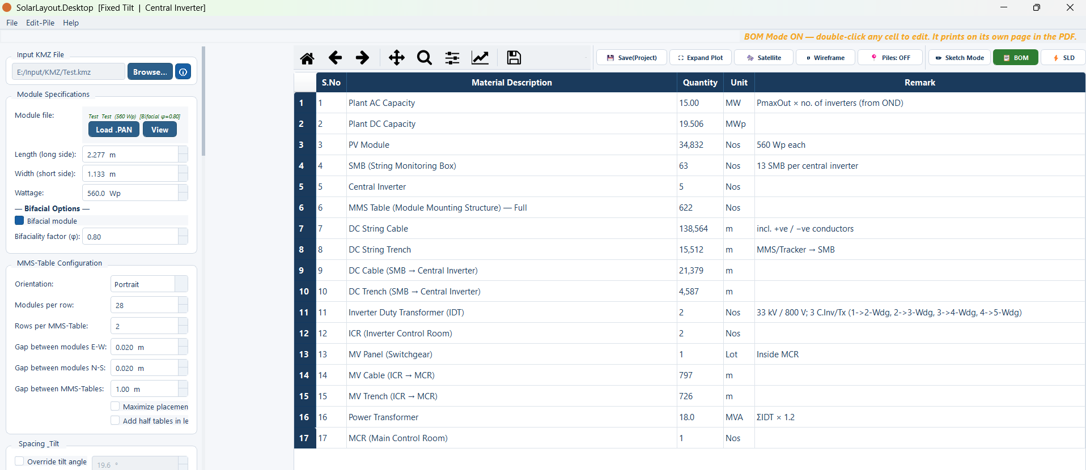Select the Power Transformer row cell
The image size is (1086, 470).
511,417
